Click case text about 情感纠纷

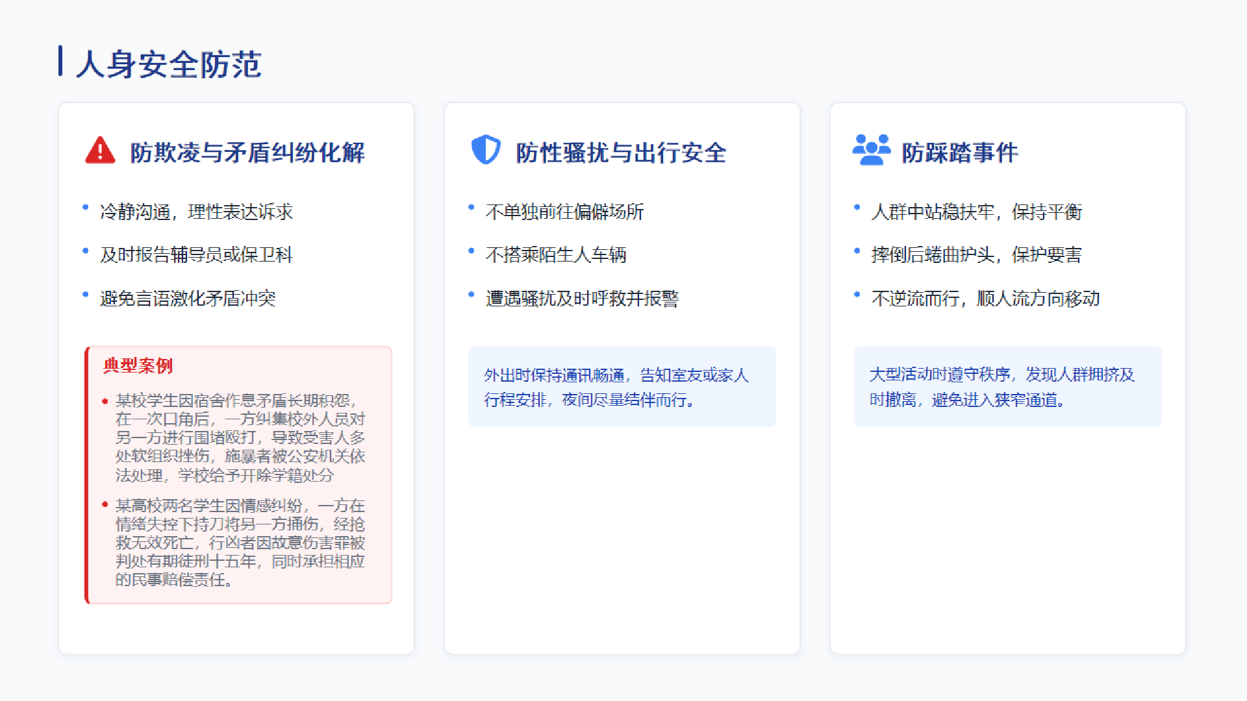pos(240,542)
